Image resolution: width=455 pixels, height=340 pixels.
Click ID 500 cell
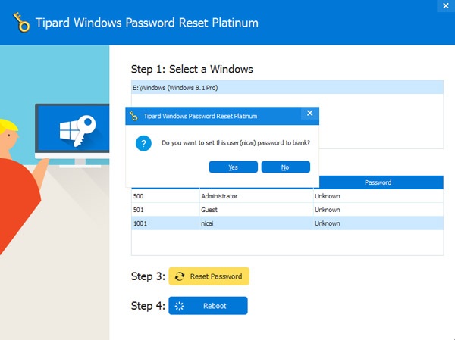point(165,196)
